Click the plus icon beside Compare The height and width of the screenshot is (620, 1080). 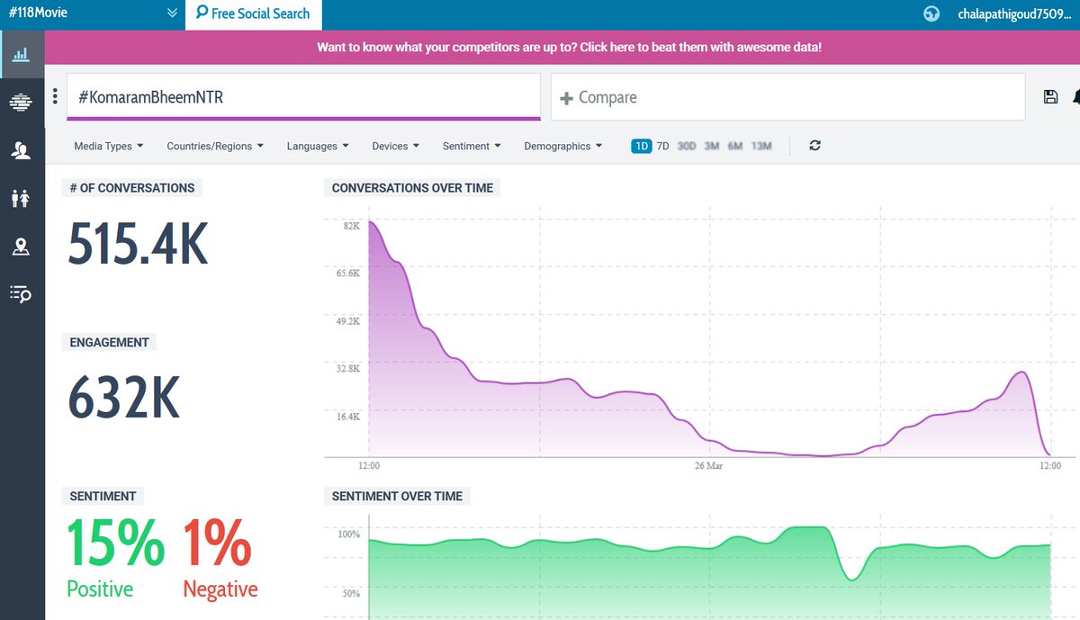(x=566, y=98)
